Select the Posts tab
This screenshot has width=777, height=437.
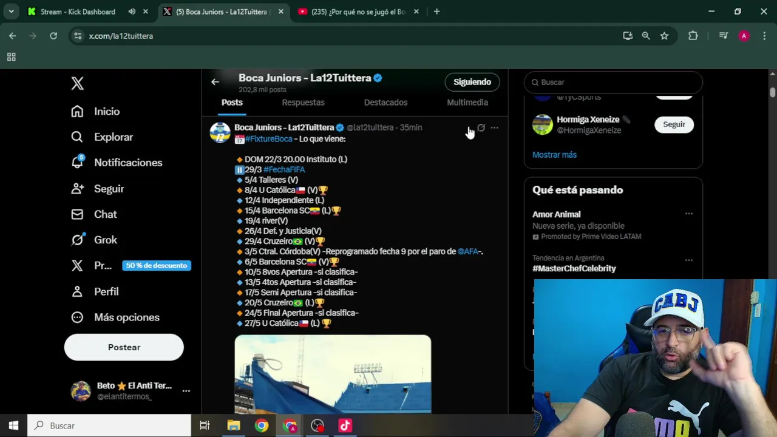[232, 103]
